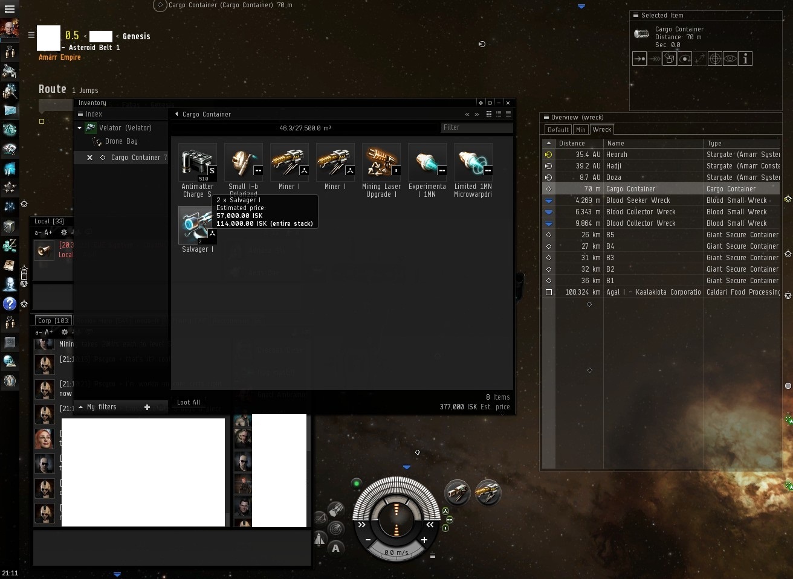
Task: Add a new filter with plus icon
Action: [147, 408]
